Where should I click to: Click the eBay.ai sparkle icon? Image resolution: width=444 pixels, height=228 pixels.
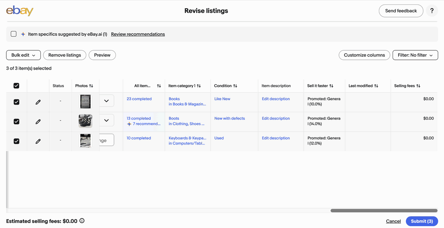[x=23, y=34]
